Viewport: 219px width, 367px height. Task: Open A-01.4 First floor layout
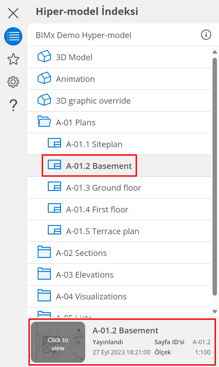(x=97, y=209)
